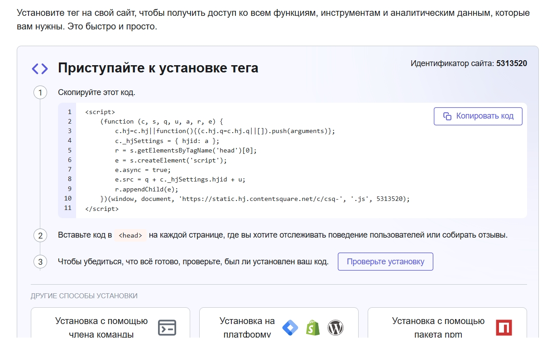
Task: Click the closing </script> code line
Action: (102, 209)
